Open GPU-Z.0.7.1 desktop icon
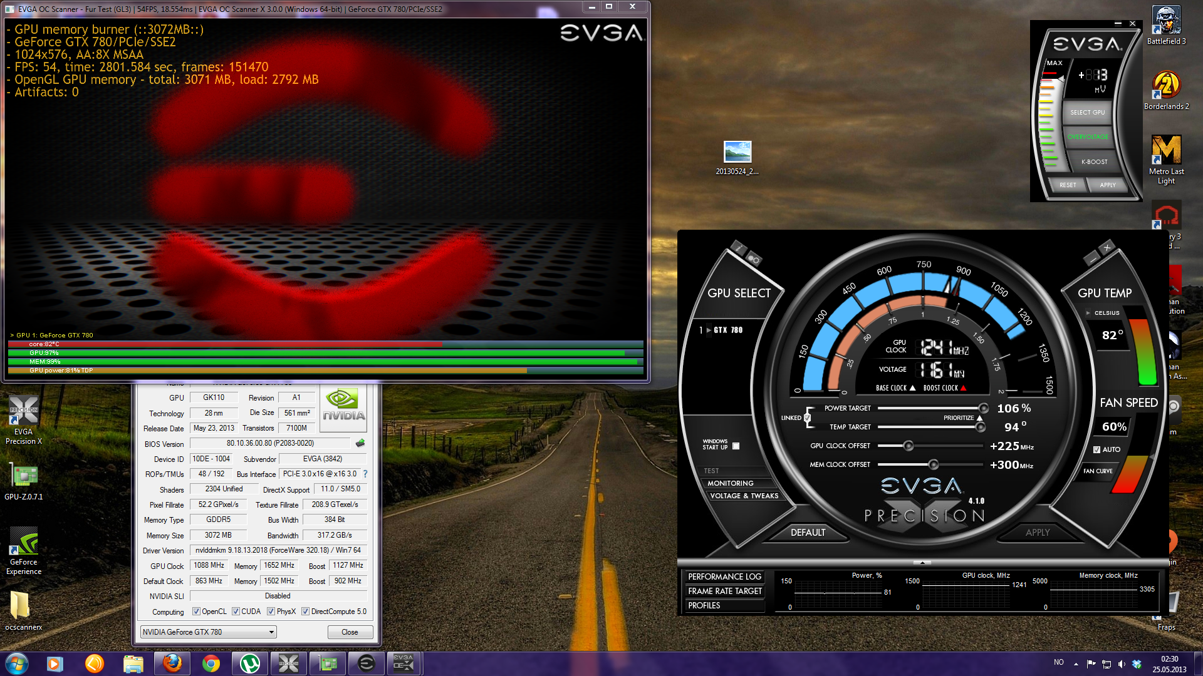The height and width of the screenshot is (676, 1203). click(24, 482)
